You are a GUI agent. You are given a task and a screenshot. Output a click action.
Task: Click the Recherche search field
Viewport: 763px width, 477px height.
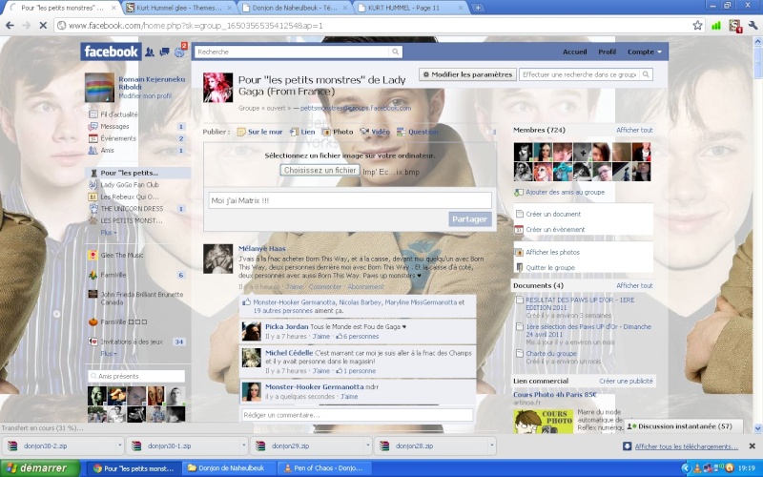pos(293,52)
